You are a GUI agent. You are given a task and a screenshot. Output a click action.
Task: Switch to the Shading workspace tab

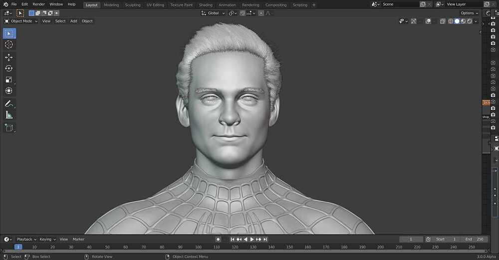coord(206,5)
